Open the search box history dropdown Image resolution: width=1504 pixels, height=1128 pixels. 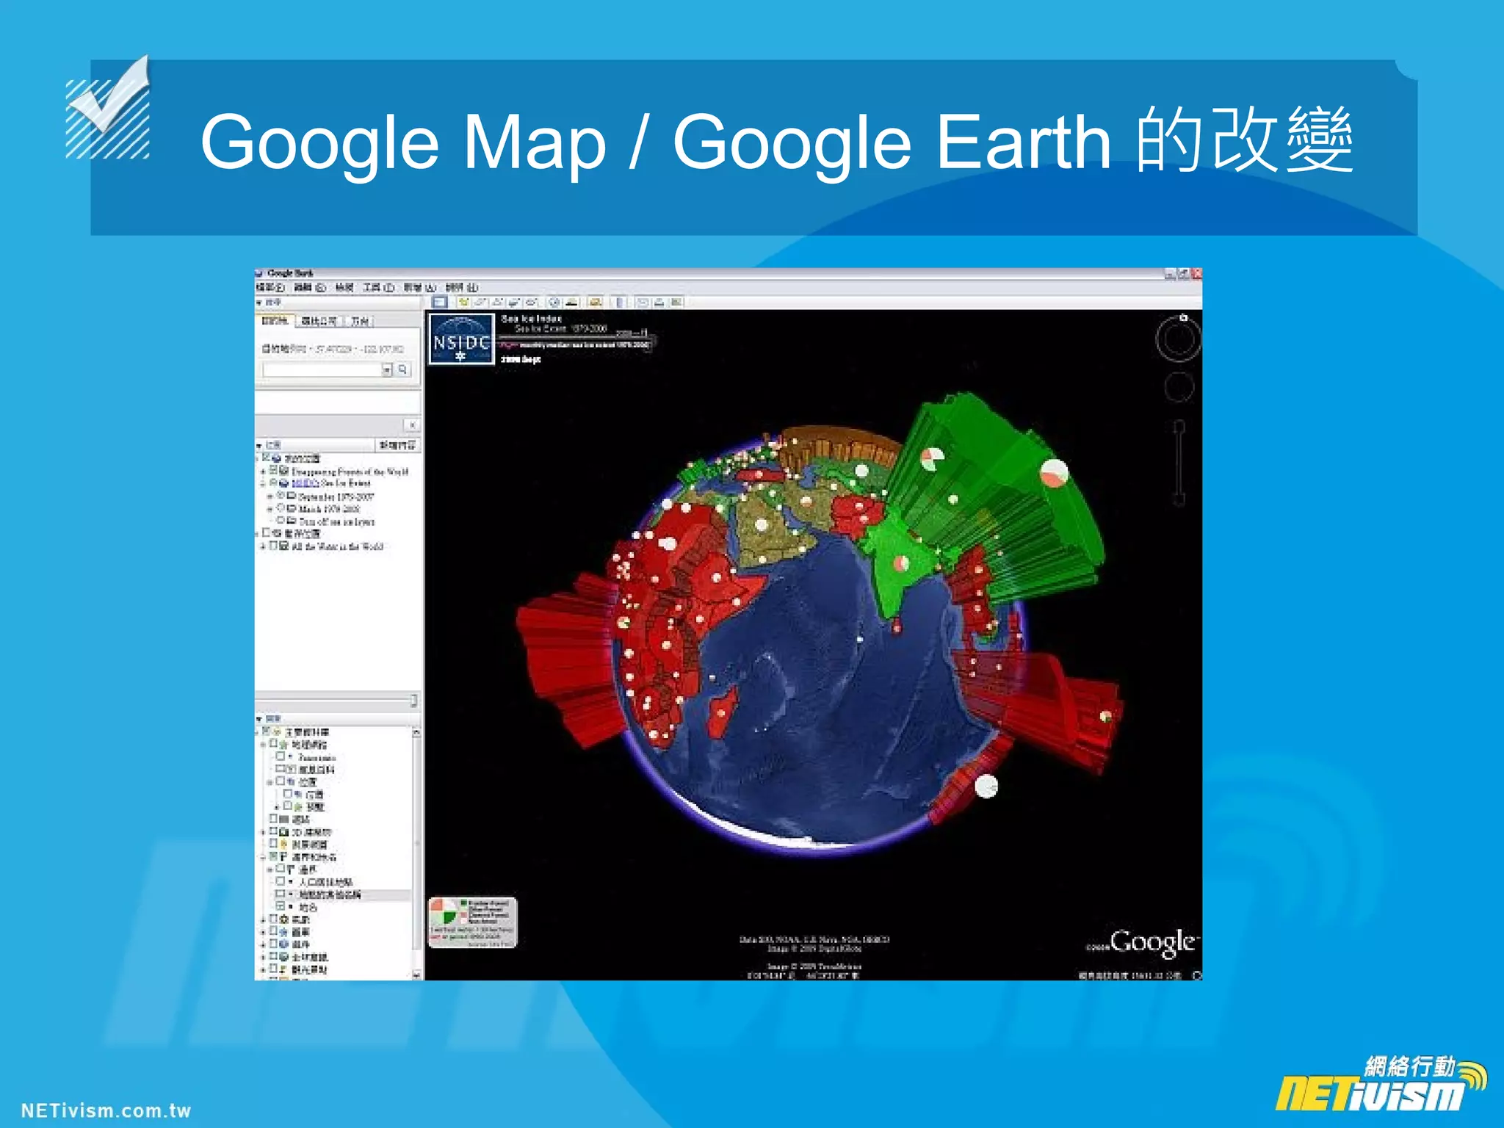click(387, 369)
